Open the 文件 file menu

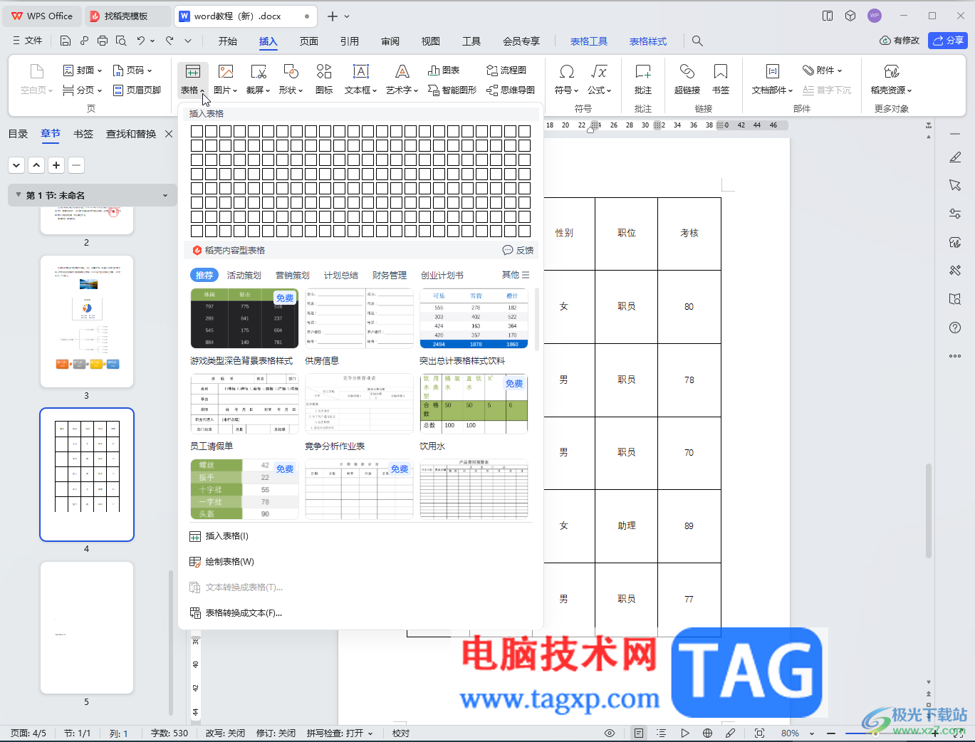point(28,41)
